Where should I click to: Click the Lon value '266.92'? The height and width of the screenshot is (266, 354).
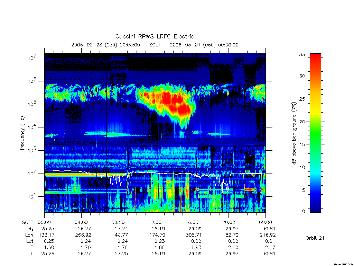click(83, 235)
